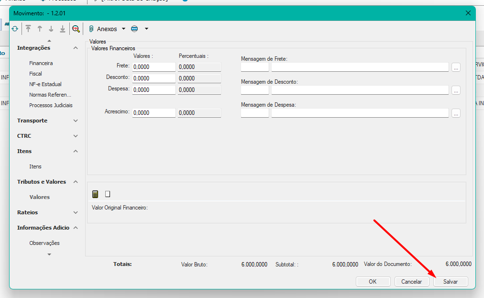This screenshot has height=298, width=484.
Task: Click the previous record up arrow
Action: (x=40, y=29)
